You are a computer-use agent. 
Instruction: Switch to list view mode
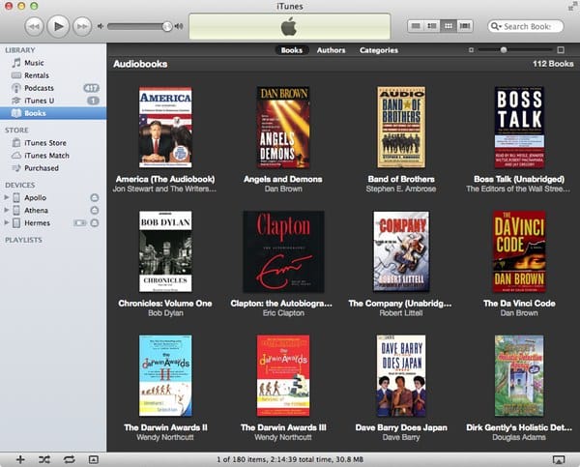[x=416, y=26]
